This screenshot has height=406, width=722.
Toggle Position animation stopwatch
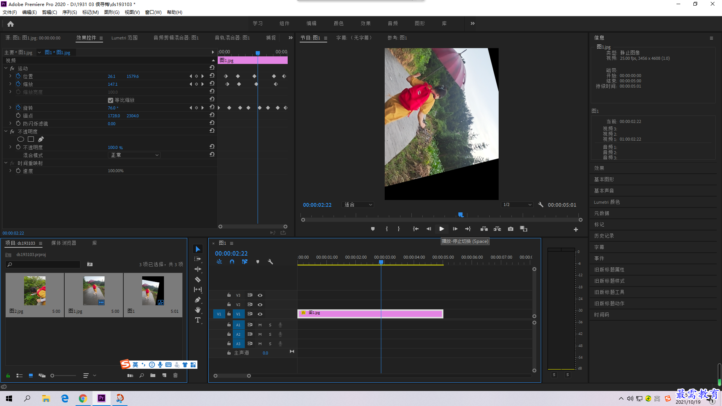(18, 76)
